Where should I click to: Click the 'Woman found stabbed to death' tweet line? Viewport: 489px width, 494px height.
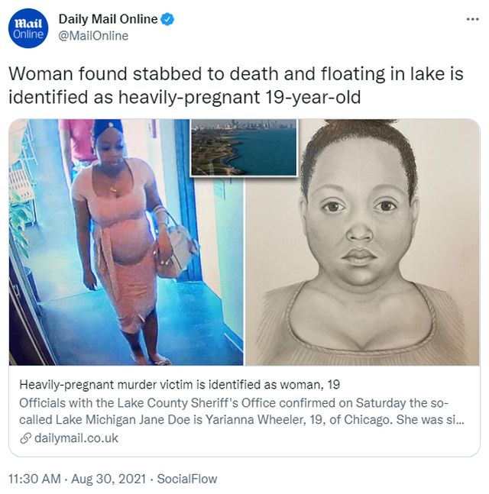[x=236, y=74]
